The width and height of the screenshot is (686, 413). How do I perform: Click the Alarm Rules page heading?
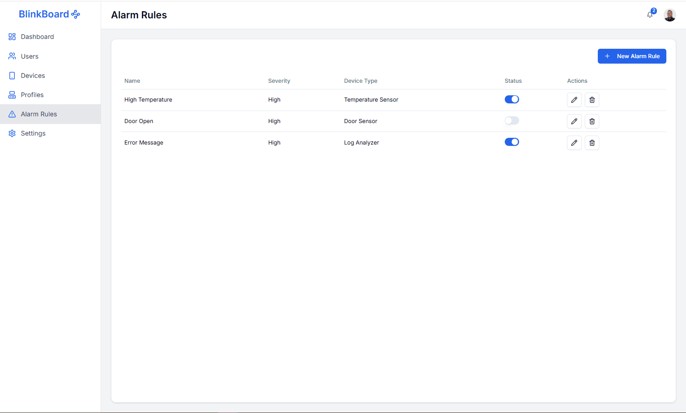coord(139,15)
